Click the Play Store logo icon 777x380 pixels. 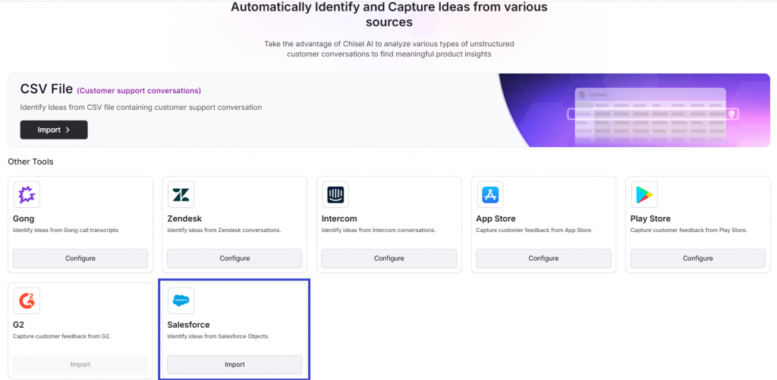(644, 195)
